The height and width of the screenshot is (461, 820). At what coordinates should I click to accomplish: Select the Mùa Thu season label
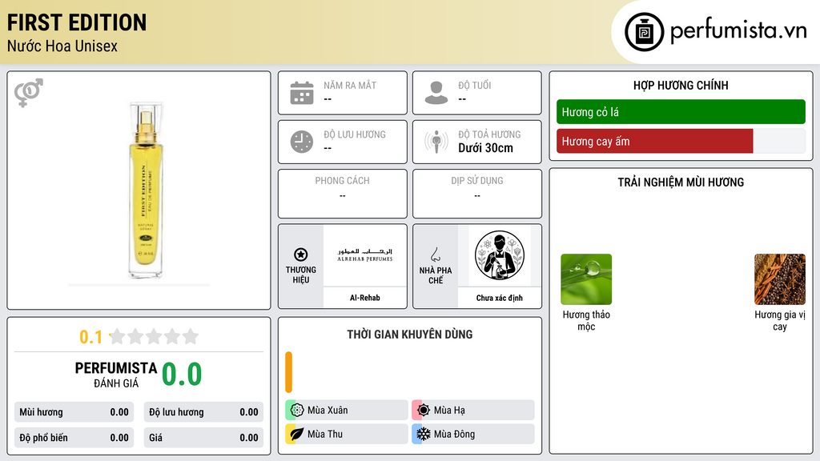(325, 434)
